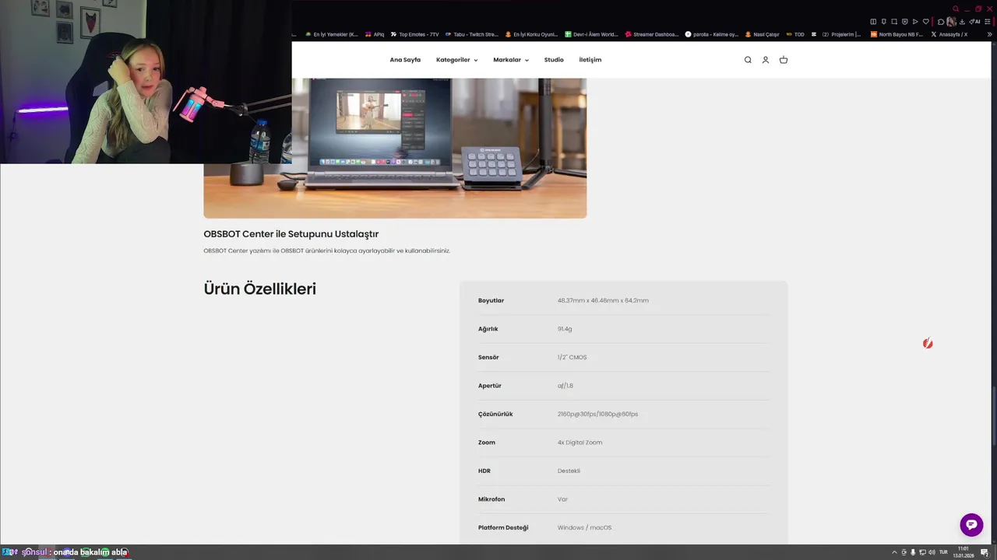Show more bookmarks with the double chevron
Image resolution: width=997 pixels, height=560 pixels.
click(990, 34)
